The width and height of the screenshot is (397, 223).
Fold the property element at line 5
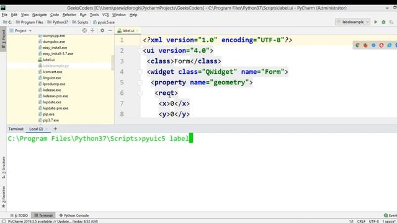click(x=140, y=82)
